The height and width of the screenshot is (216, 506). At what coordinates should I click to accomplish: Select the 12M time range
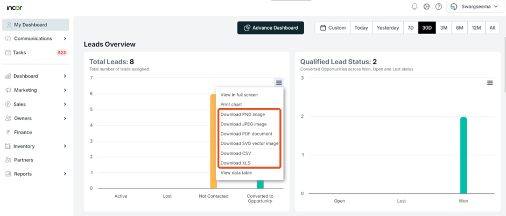coord(476,28)
